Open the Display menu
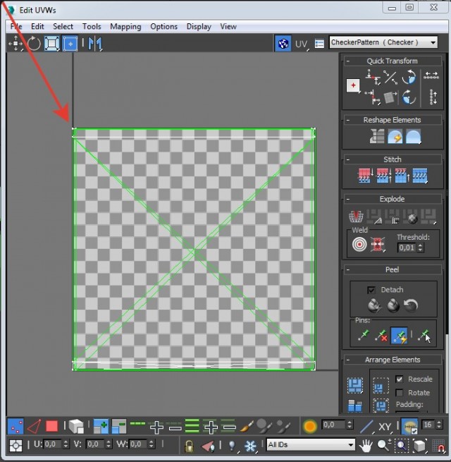 [x=199, y=27]
